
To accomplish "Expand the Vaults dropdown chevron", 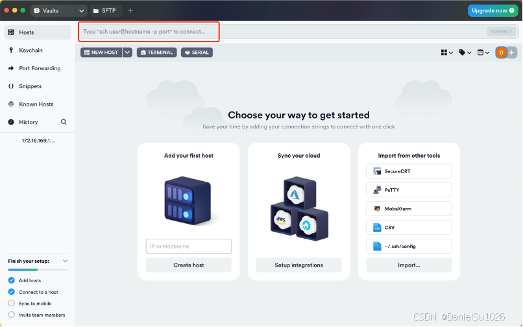I will click(x=81, y=10).
